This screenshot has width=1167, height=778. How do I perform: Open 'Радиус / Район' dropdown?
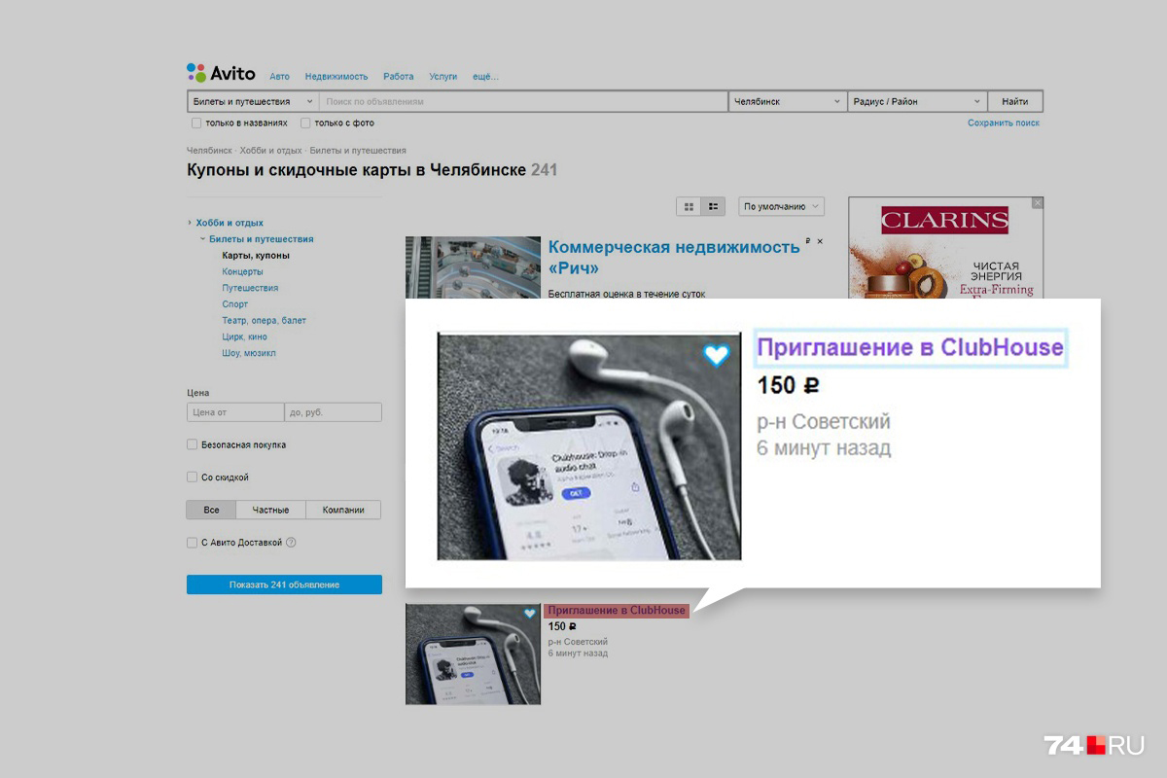[x=917, y=101]
